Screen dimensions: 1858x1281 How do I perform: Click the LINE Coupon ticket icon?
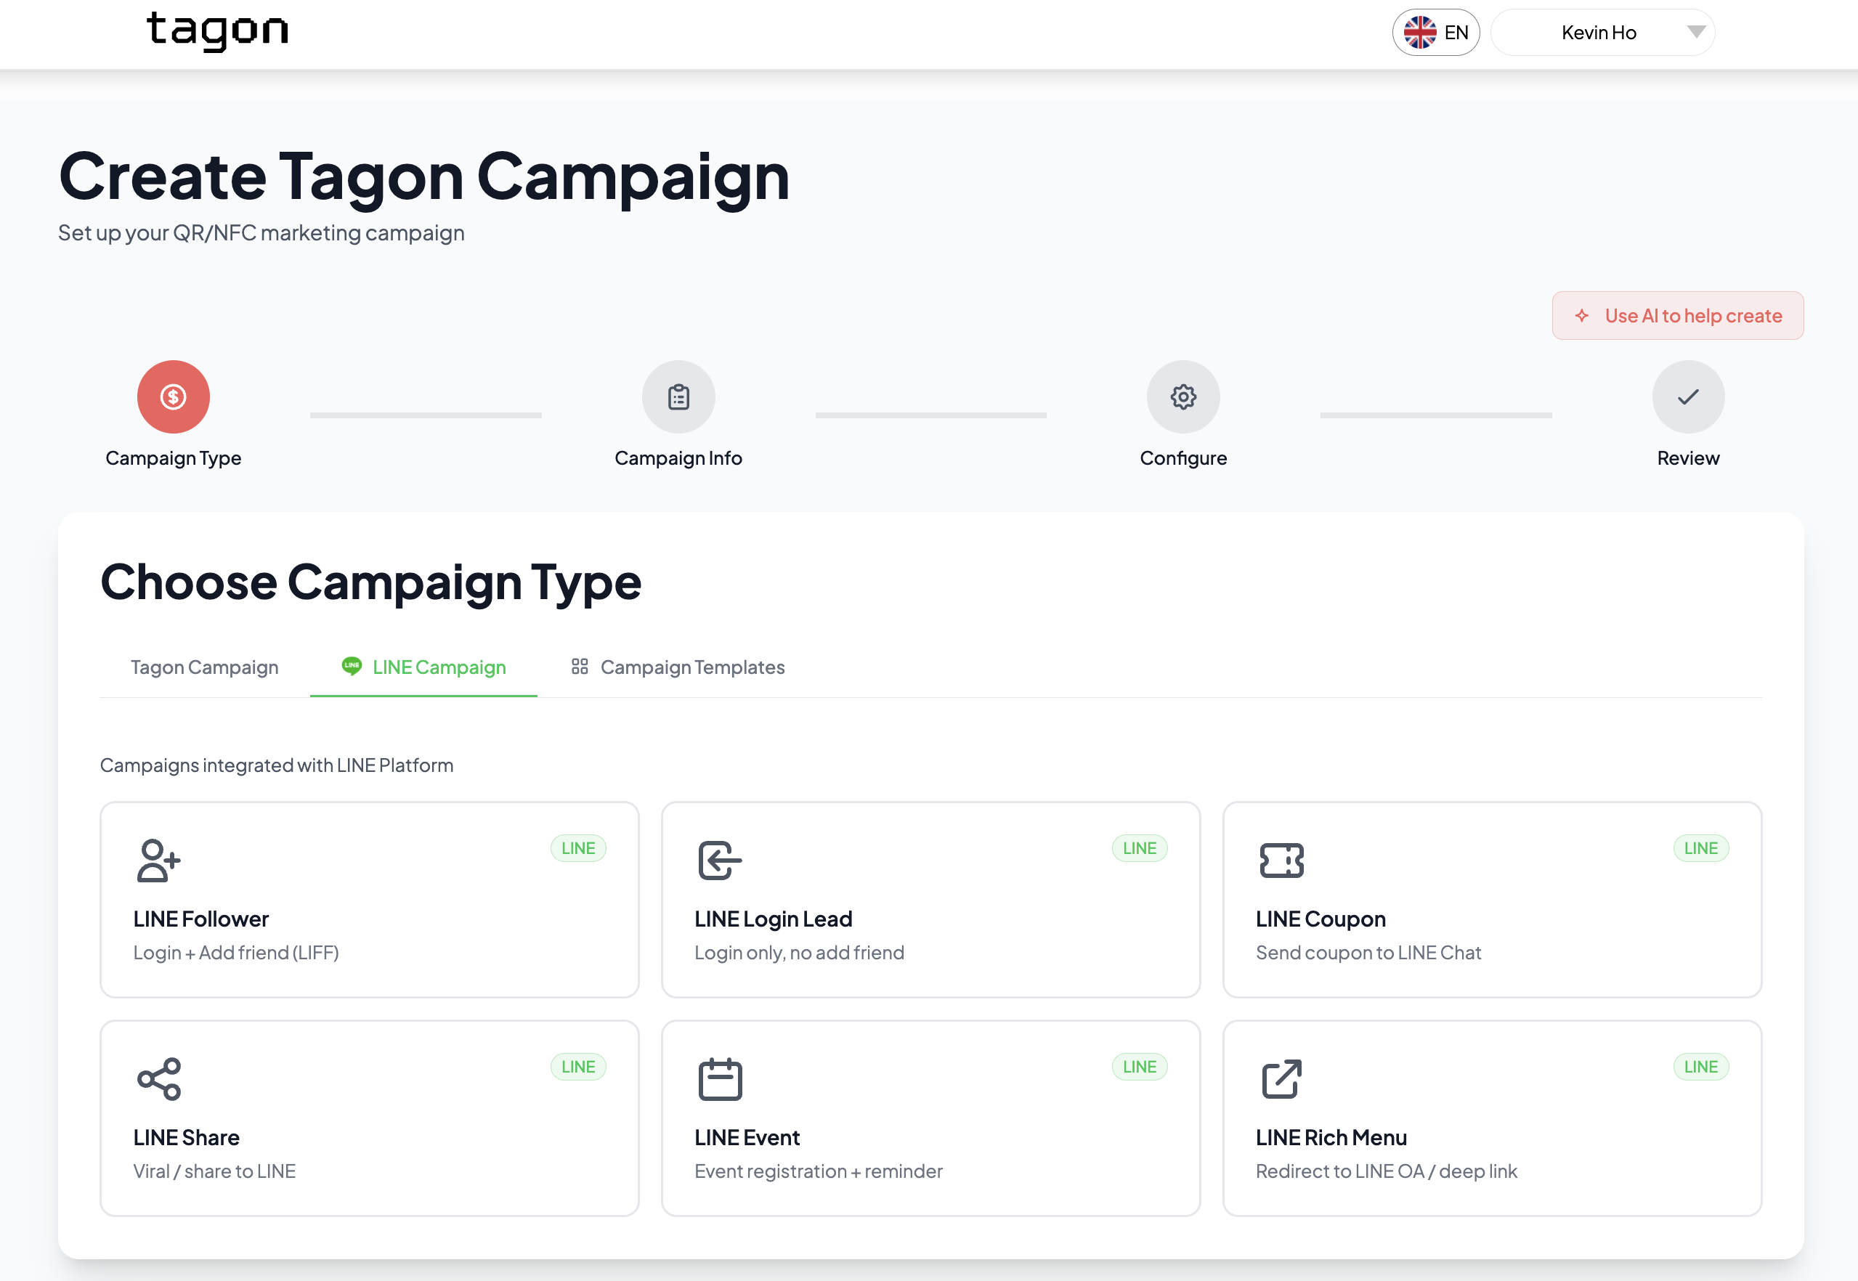tap(1281, 861)
